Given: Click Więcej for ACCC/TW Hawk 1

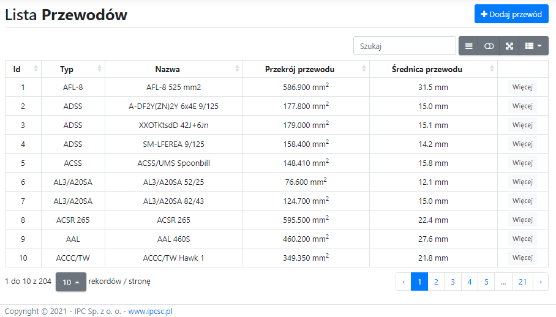Looking at the screenshot, I should point(522,258).
